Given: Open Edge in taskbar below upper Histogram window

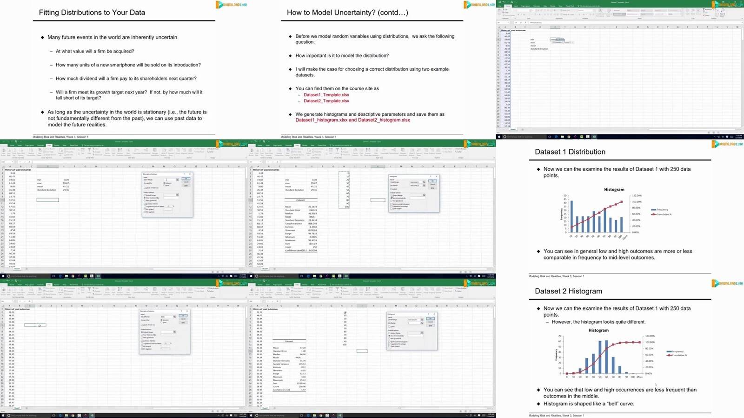Looking at the screenshot, I should point(308,276).
